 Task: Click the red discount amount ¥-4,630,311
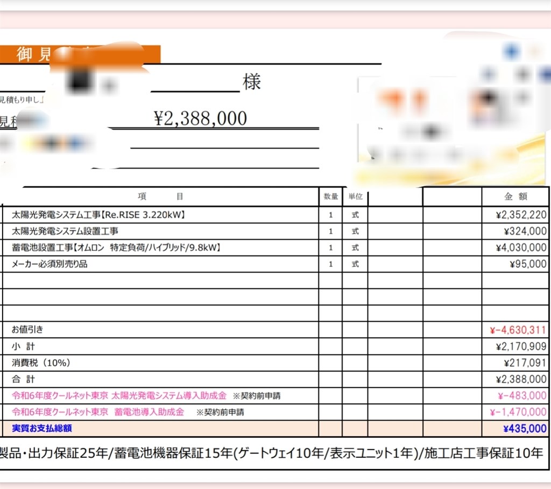pyautogui.click(x=518, y=330)
